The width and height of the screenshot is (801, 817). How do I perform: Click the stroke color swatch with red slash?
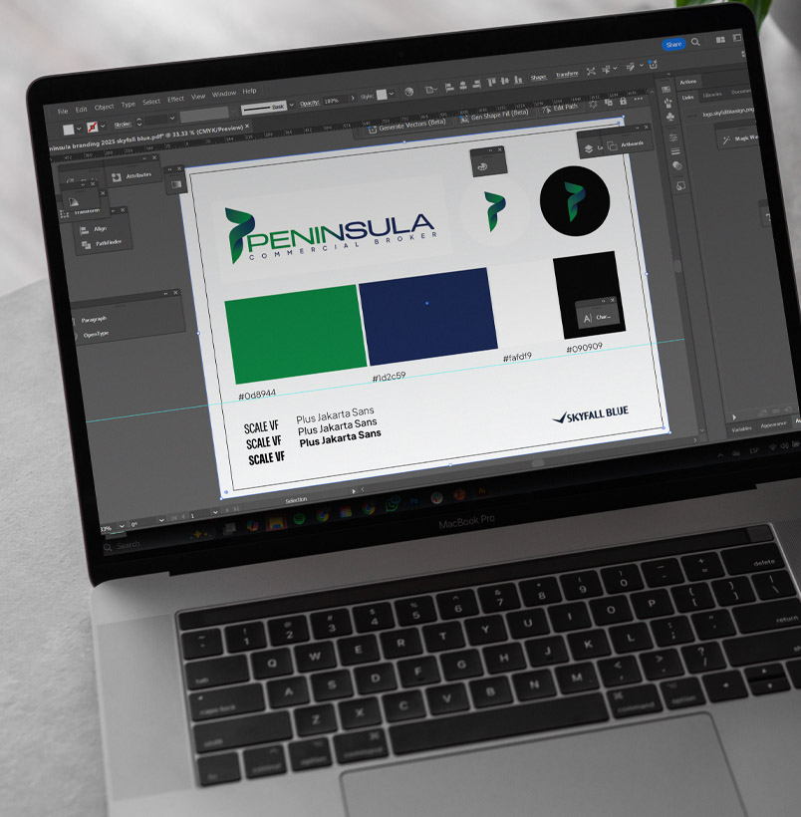tap(93, 127)
